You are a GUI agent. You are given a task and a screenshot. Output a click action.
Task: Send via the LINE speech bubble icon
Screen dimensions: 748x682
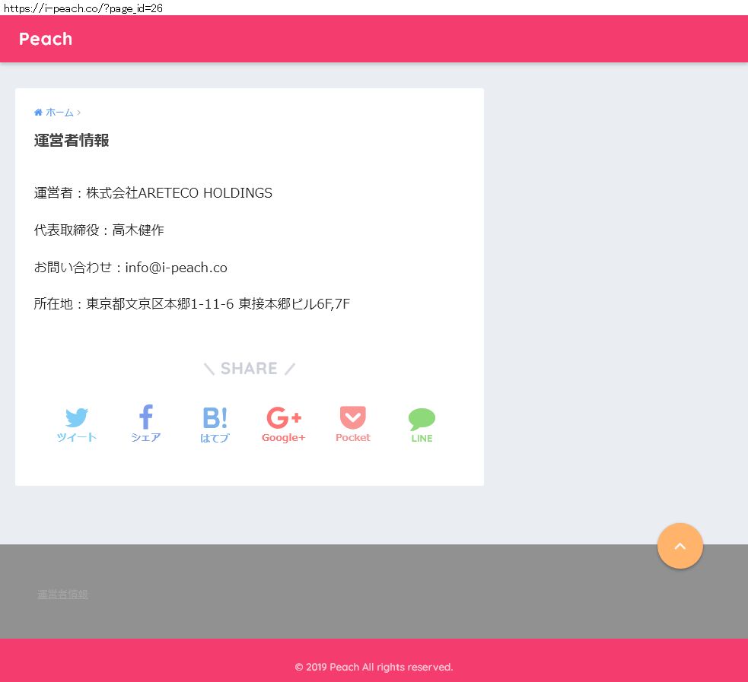pos(422,419)
